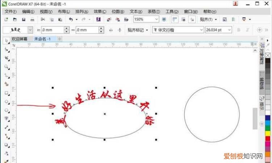Select the Pick tool in the toolbox

(7, 41)
